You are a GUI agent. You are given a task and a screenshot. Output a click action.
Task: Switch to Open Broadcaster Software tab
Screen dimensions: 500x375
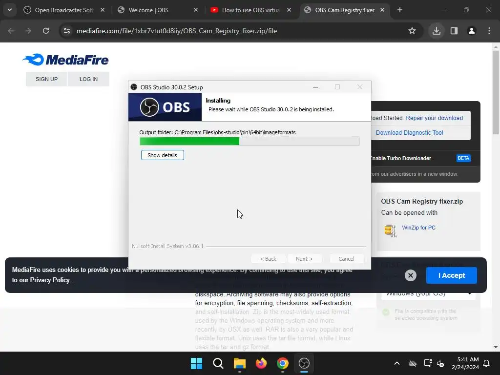[64, 10]
